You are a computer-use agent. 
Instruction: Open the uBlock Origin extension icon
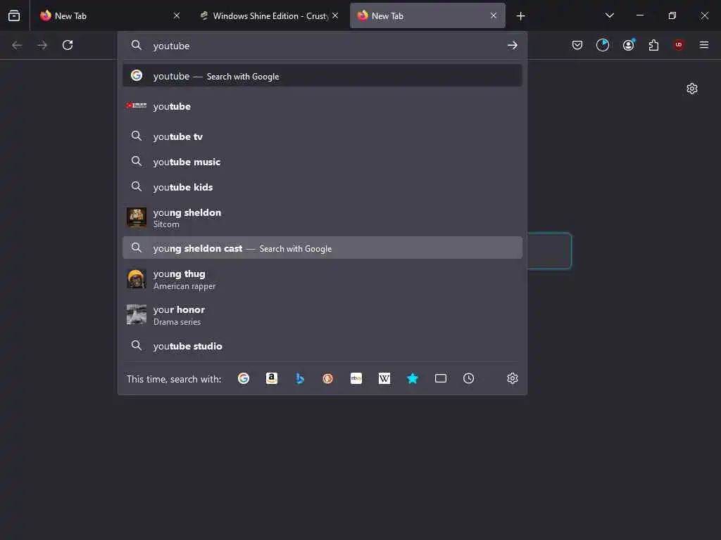[x=679, y=45]
